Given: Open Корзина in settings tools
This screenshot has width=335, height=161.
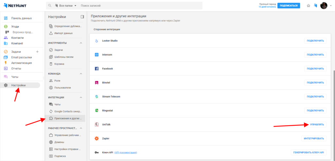Looking at the screenshot, I should (59, 64).
